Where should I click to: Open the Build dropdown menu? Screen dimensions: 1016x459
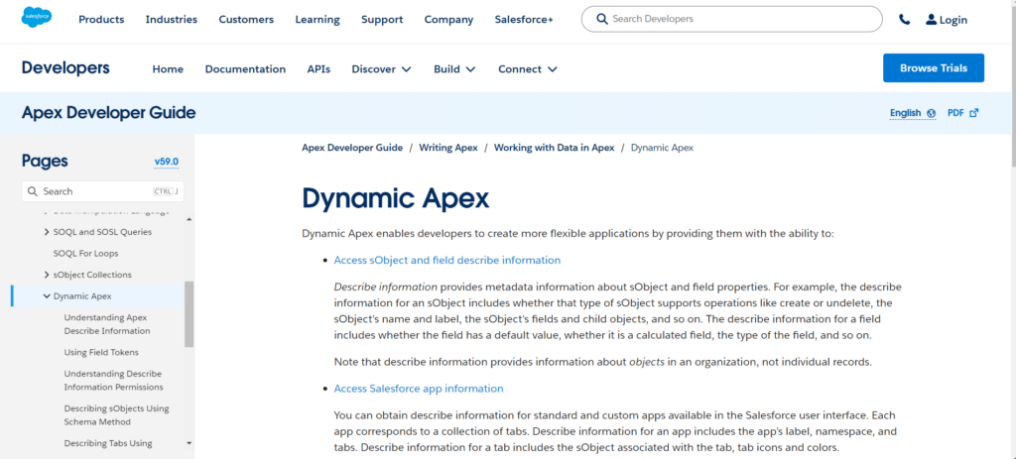click(470, 69)
